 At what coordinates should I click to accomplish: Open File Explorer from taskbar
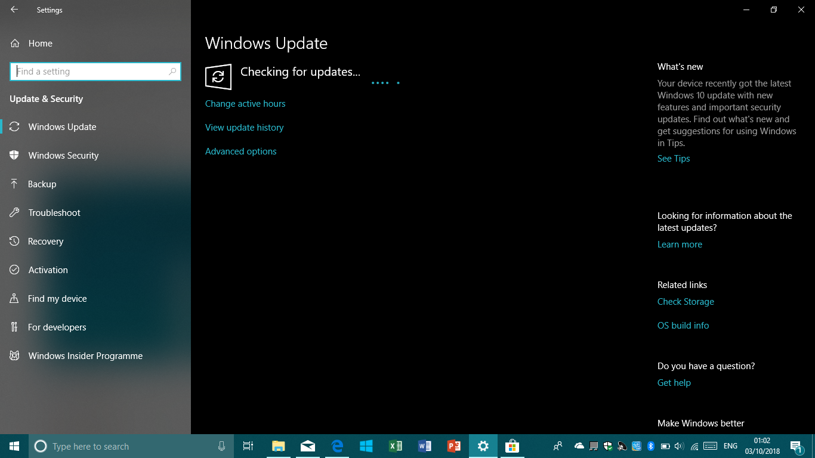tap(278, 446)
